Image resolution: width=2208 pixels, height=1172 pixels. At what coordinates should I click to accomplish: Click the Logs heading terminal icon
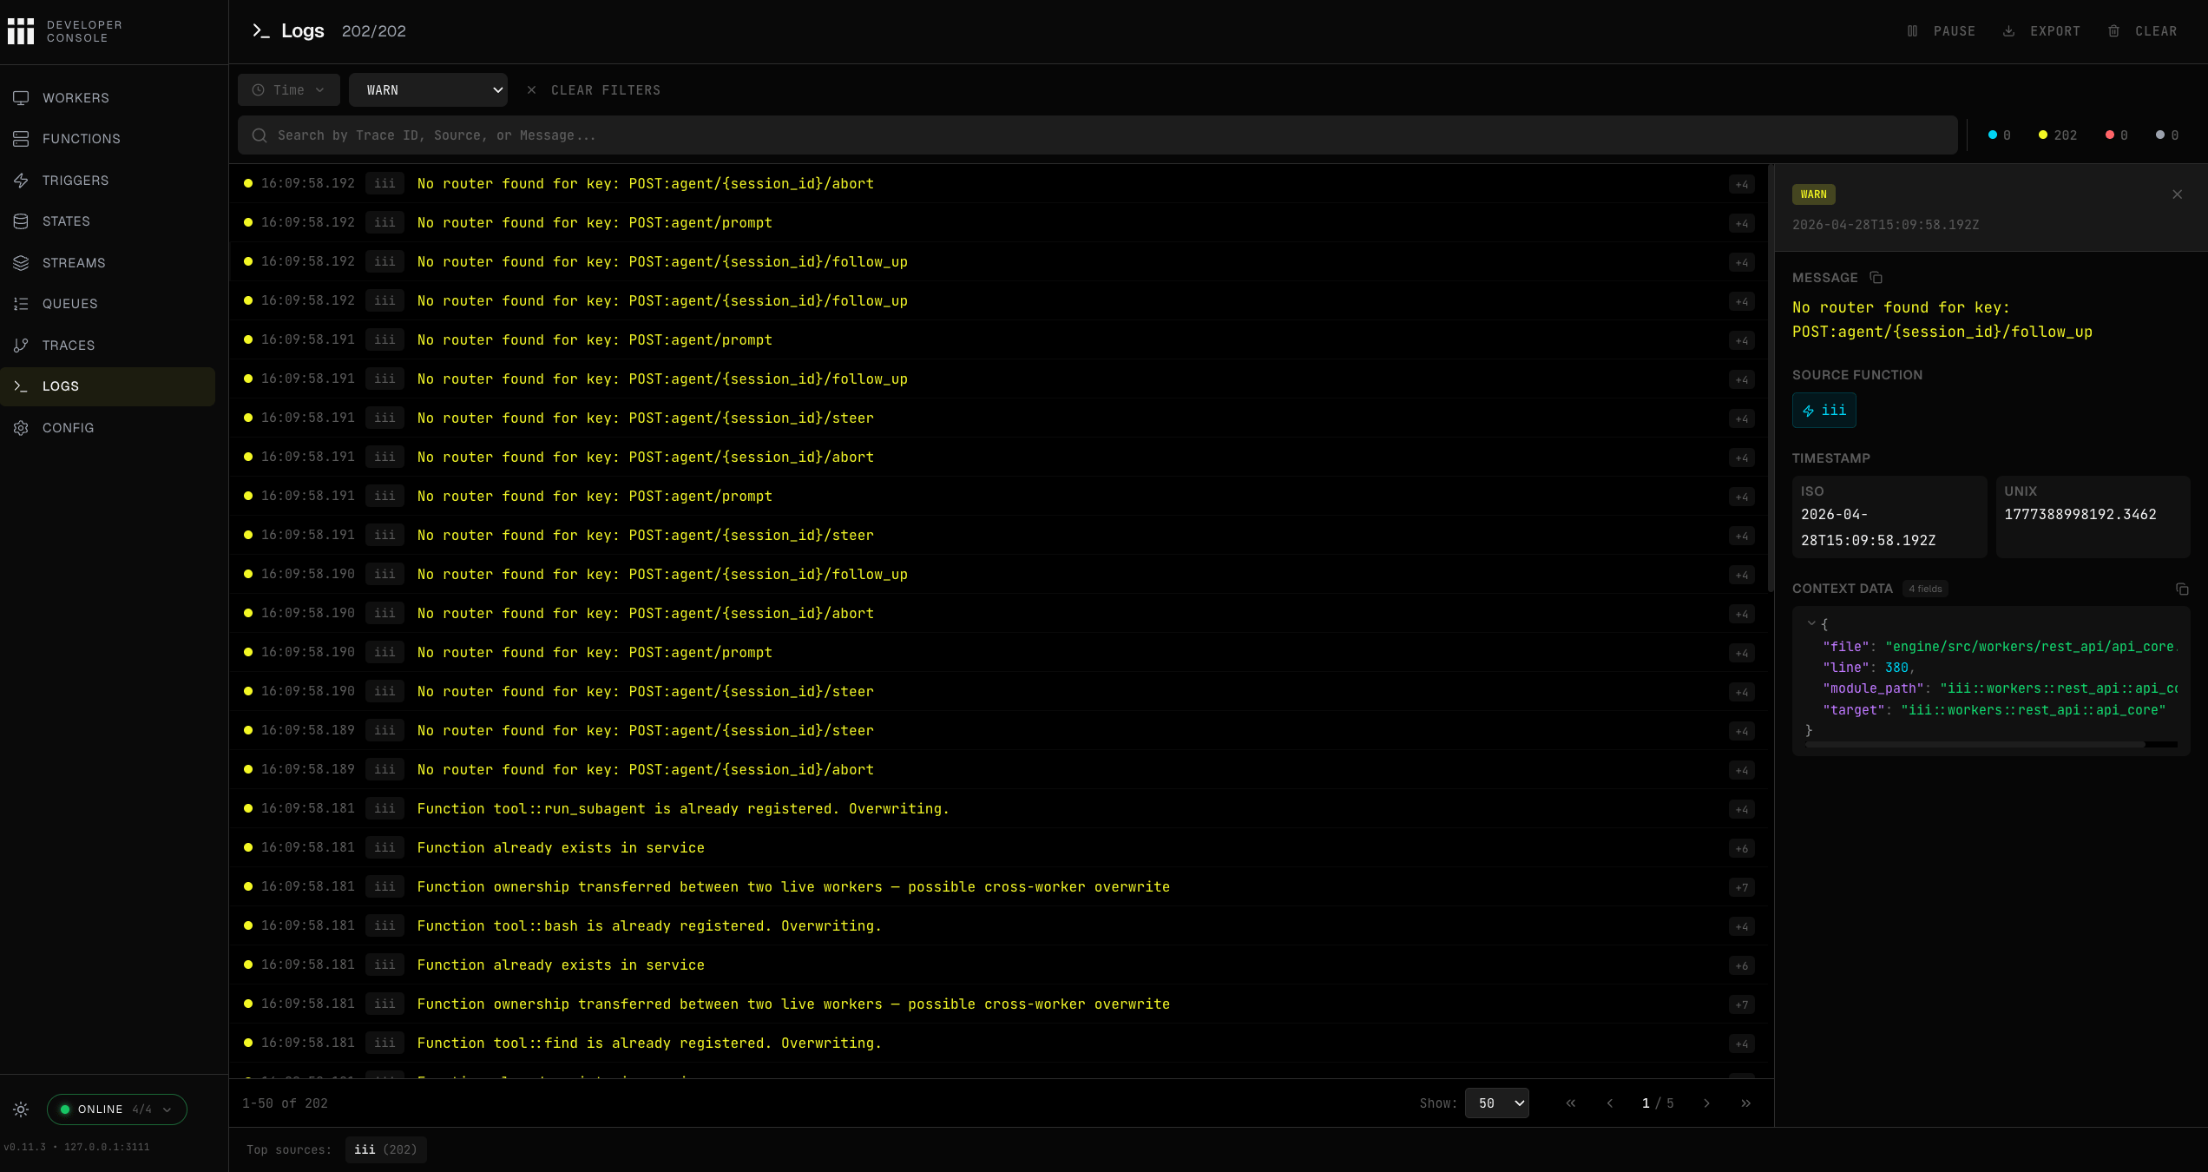[260, 31]
